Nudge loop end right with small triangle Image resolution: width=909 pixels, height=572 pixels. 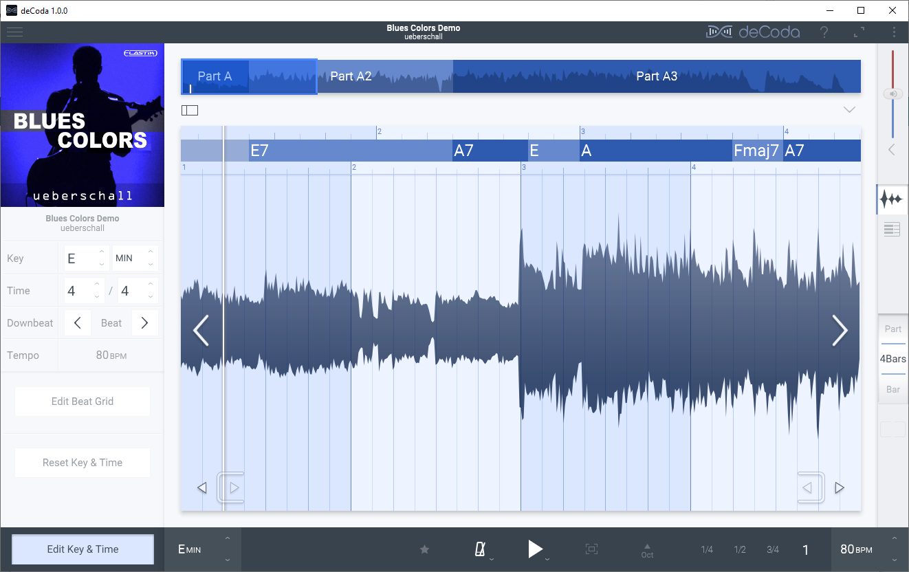(x=840, y=488)
